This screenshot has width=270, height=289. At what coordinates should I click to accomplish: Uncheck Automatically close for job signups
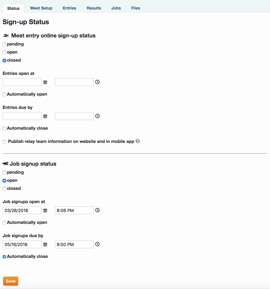(x=4, y=257)
